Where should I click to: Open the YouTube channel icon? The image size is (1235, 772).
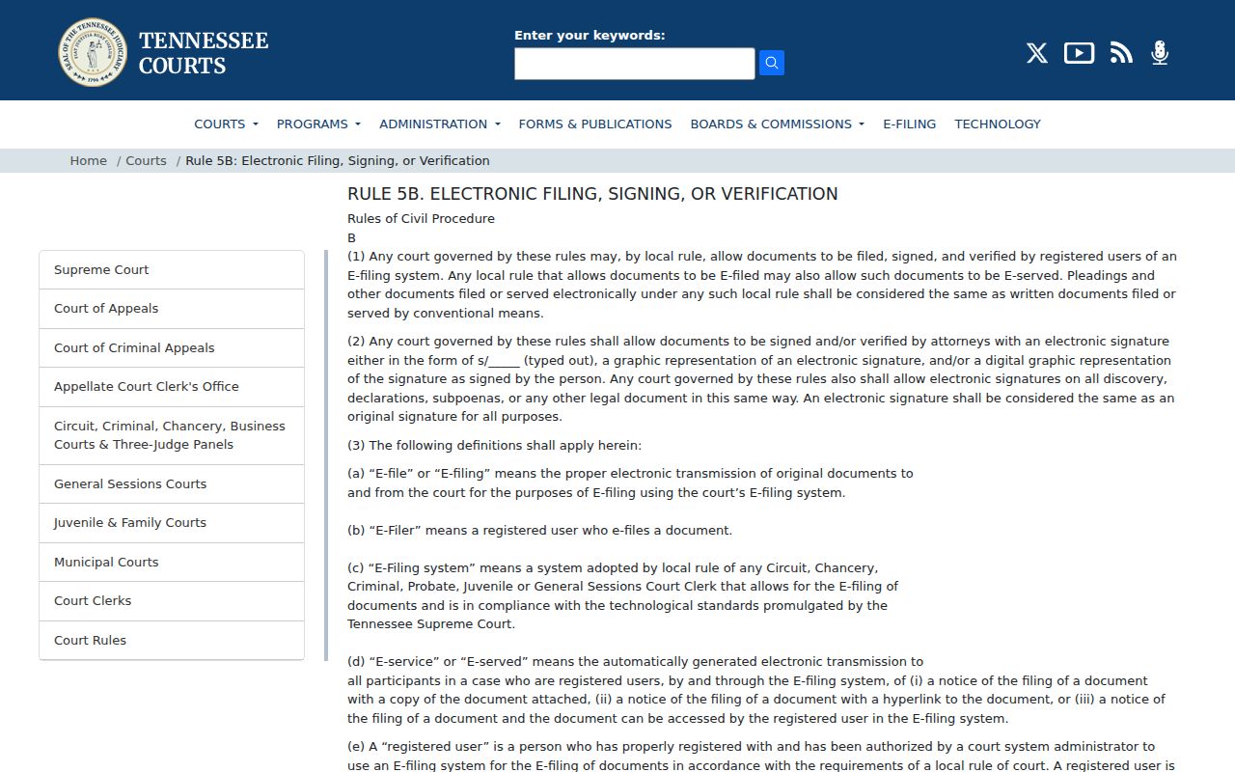[x=1079, y=53]
